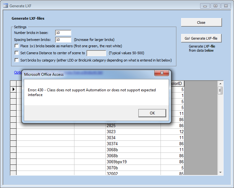Click the table scrollbar down arrow
Viewport: 234px width, 188px height.
click(220, 172)
